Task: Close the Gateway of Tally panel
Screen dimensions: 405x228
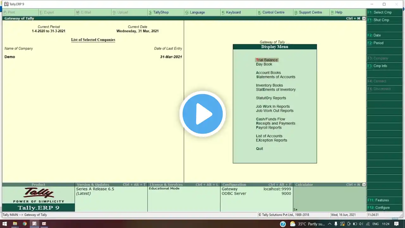Action: (x=364, y=18)
